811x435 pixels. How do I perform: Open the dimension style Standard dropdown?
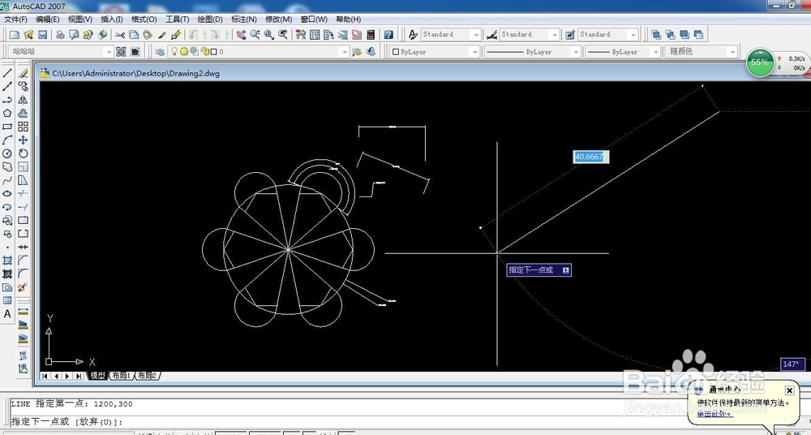[555, 35]
